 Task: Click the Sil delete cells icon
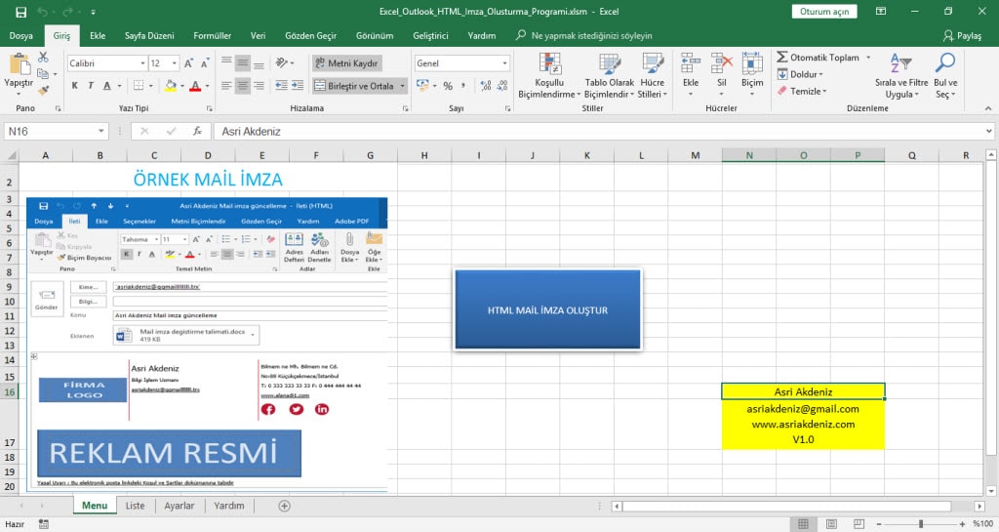721,64
